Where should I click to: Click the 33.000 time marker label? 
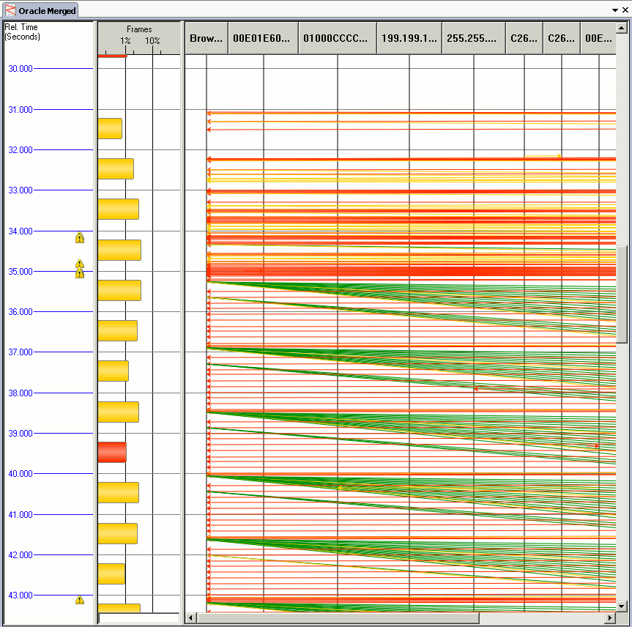tap(21, 190)
